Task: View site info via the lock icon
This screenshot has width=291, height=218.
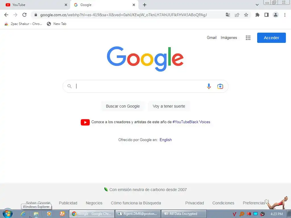Action: tap(36, 15)
